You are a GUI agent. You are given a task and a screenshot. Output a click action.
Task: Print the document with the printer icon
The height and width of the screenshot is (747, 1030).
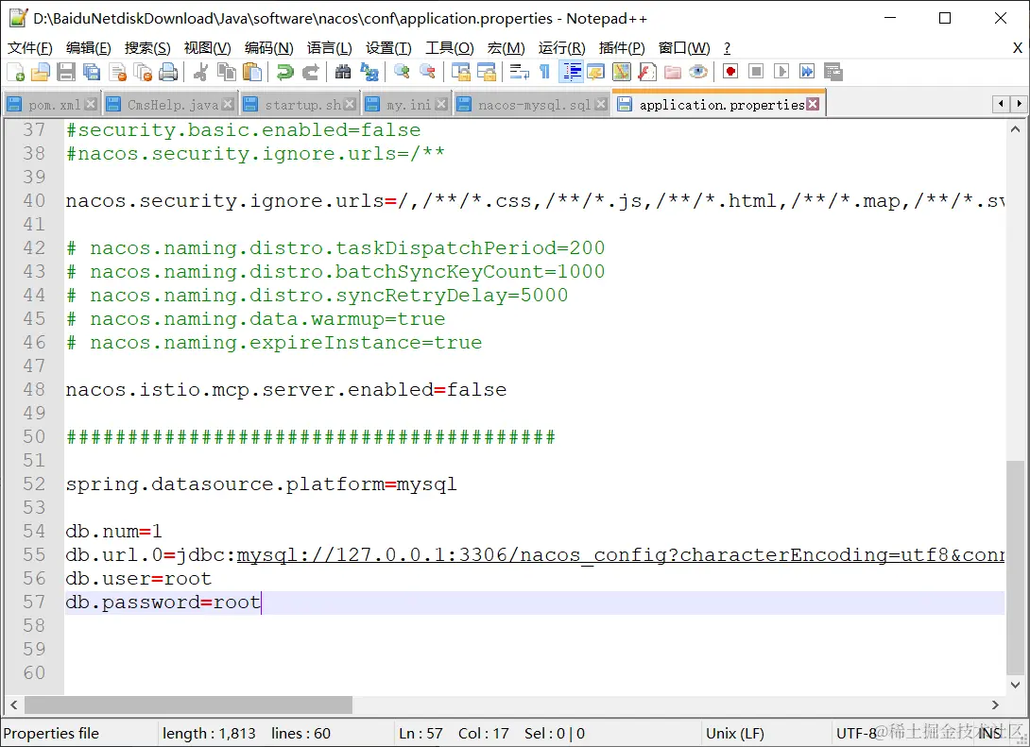coord(168,72)
